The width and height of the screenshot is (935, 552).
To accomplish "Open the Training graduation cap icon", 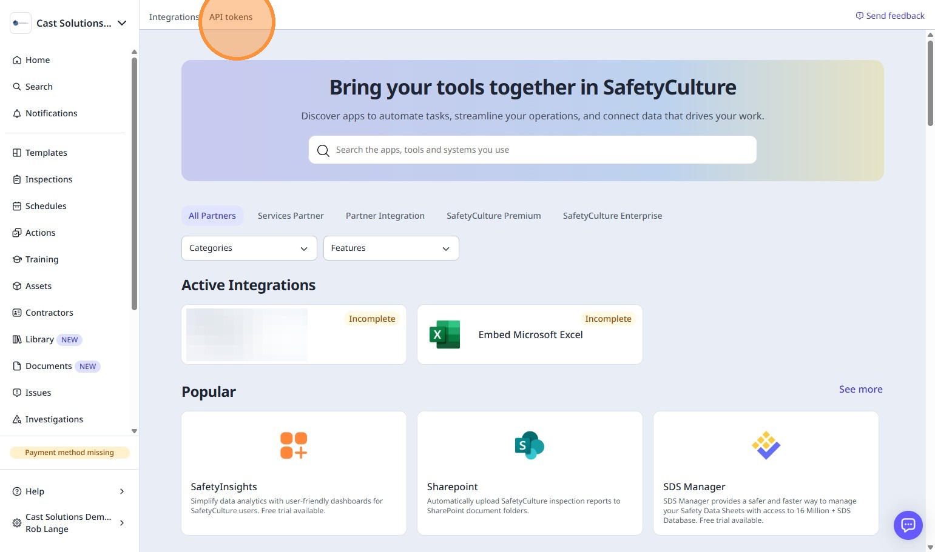I will [x=17, y=259].
